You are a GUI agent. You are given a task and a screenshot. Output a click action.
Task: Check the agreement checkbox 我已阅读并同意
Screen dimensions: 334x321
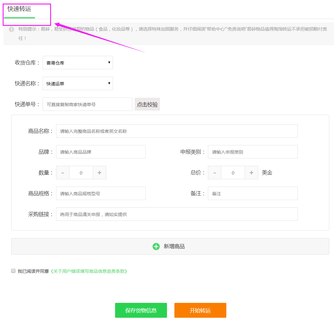13,270
